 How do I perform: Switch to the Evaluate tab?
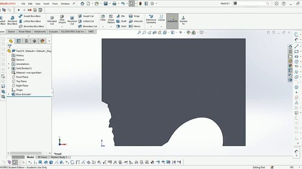point(53,31)
